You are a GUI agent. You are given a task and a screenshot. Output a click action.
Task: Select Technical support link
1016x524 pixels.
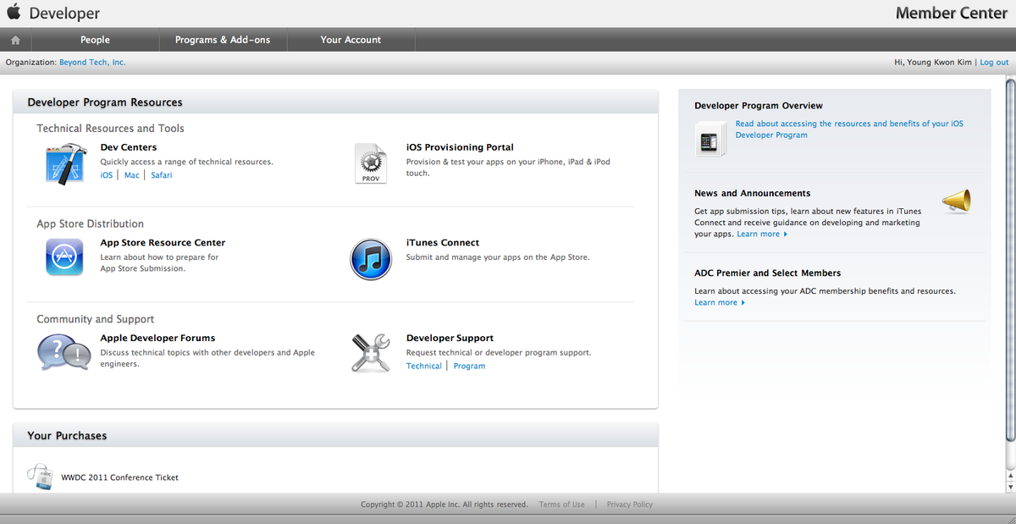pos(424,367)
